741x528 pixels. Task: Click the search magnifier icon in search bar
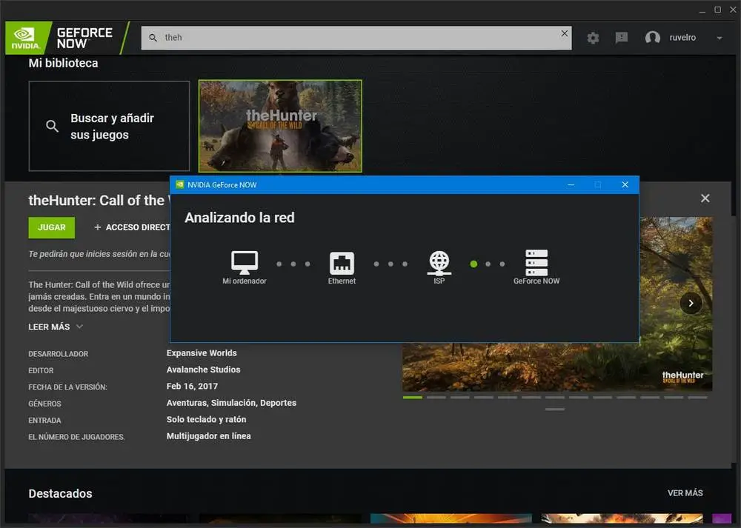(x=153, y=37)
